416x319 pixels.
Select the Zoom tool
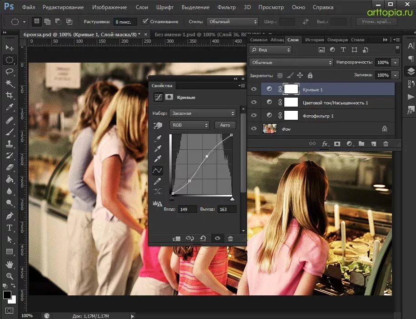10,276
